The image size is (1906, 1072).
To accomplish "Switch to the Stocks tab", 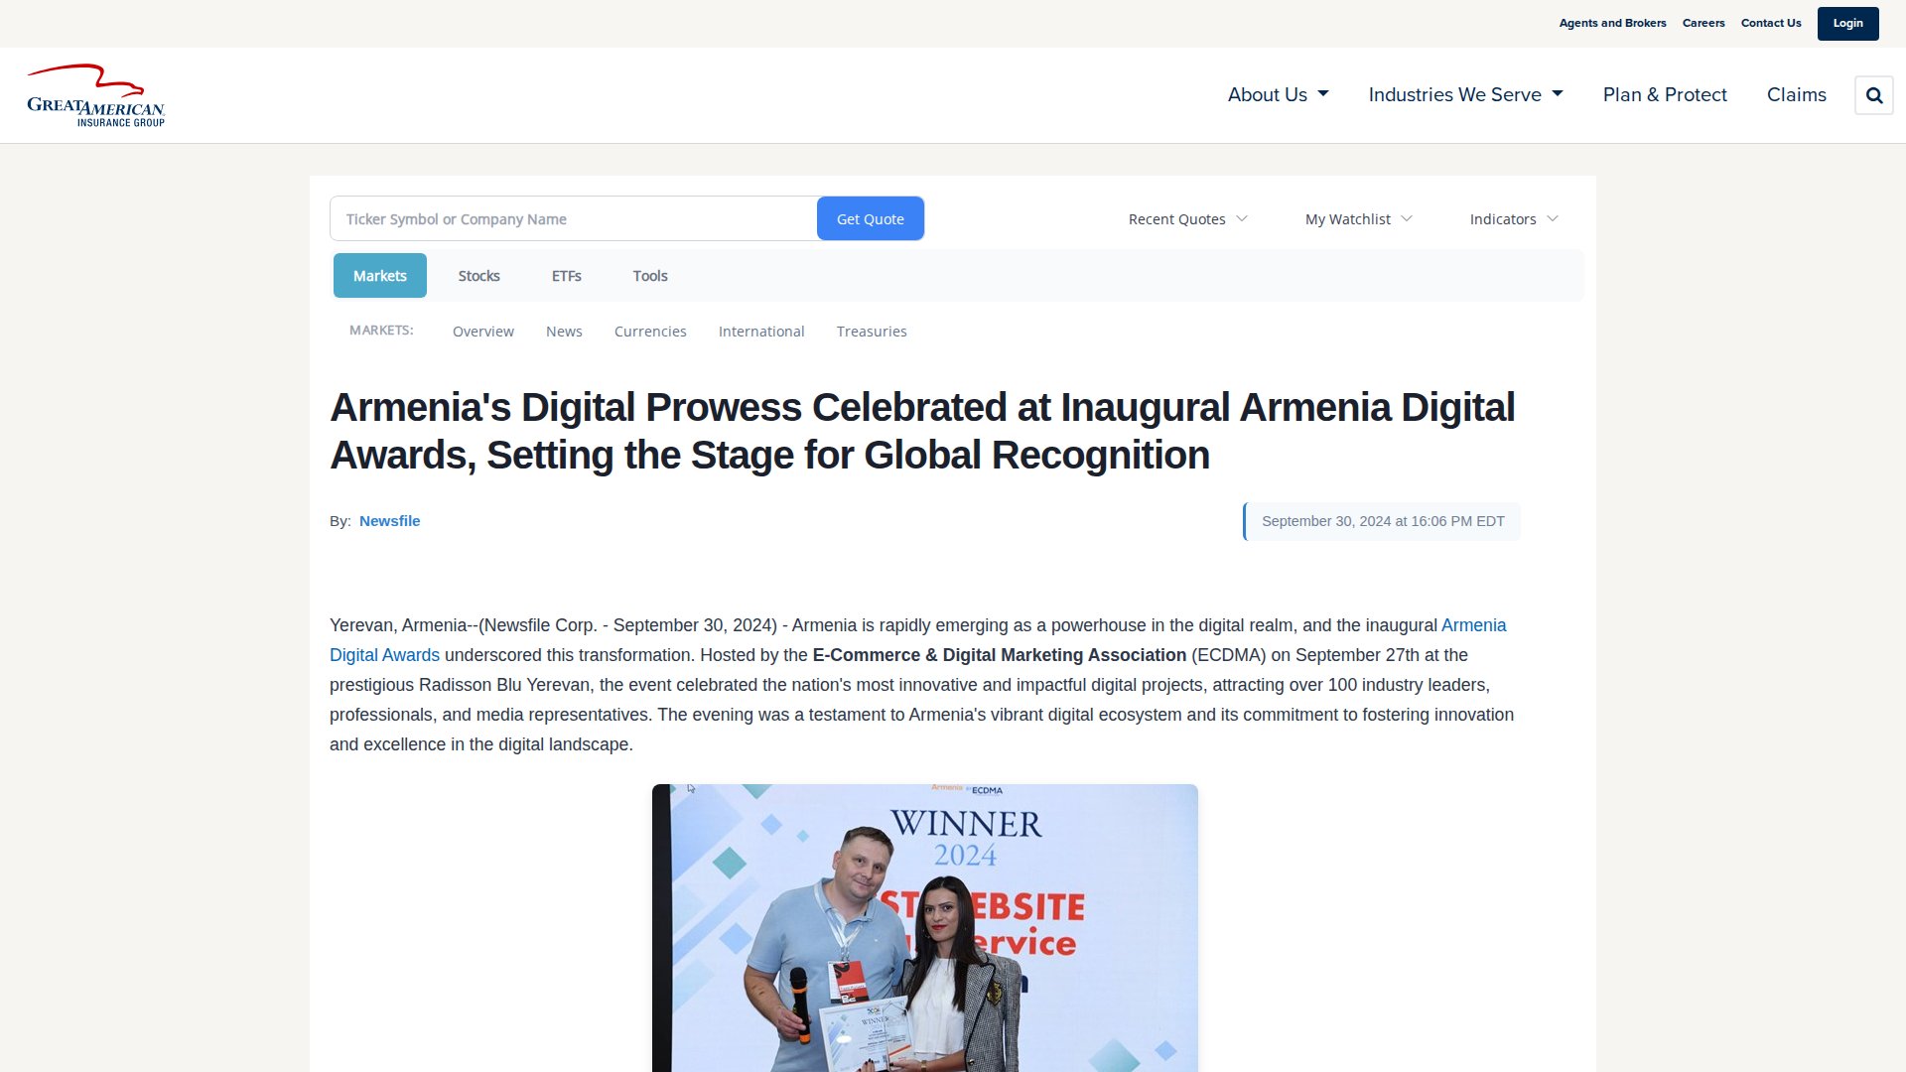I will click(478, 276).
